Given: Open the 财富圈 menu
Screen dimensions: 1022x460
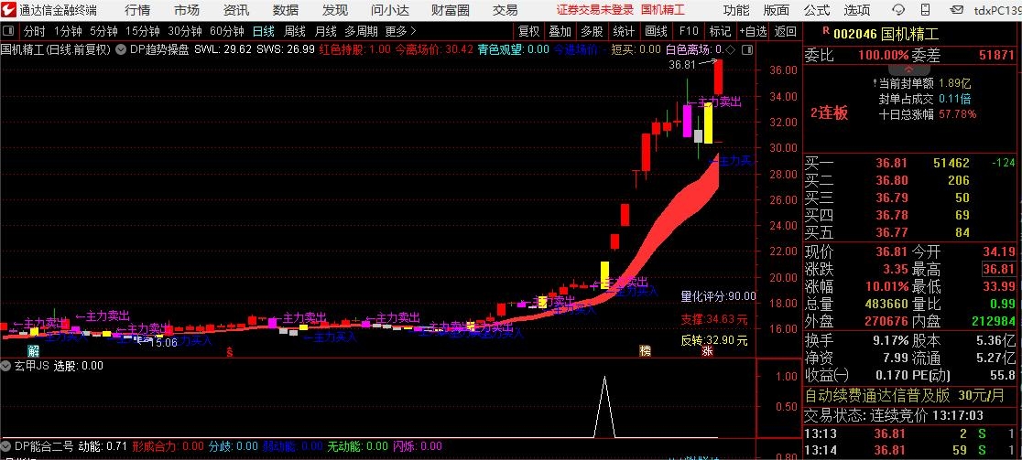Looking at the screenshot, I should click(451, 10).
